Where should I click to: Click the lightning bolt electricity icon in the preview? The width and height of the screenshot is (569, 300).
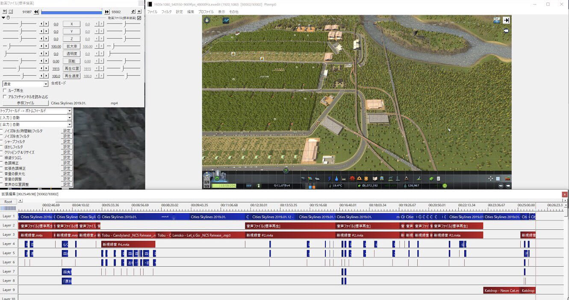tap(330, 178)
